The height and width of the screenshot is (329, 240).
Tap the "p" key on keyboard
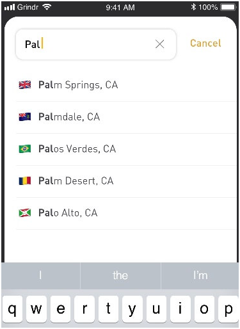point(228,309)
